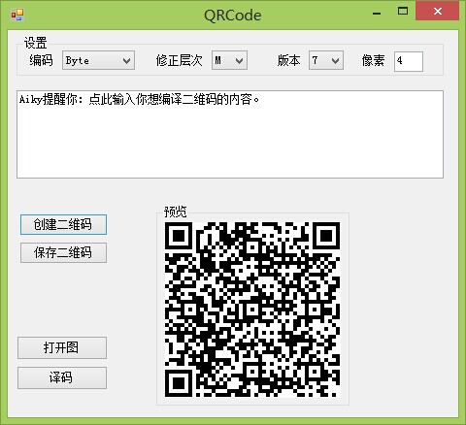Screen dimensions: 466x425
Task: Click the 设置 group label
Action: 36,43
